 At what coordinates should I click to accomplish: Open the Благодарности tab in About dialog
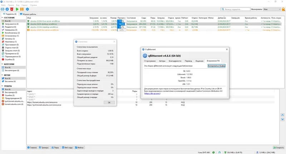(175, 61)
